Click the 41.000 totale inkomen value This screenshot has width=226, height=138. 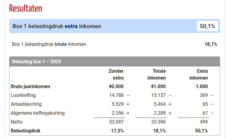point(158,87)
